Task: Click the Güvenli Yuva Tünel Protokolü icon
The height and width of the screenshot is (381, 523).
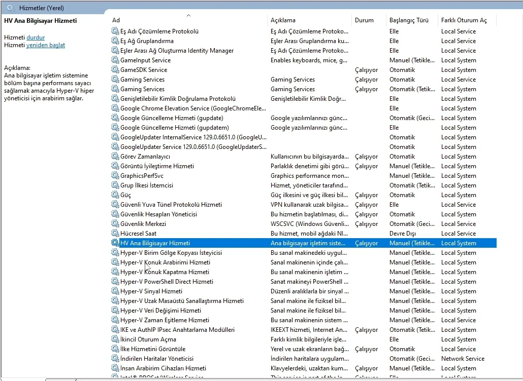Action: click(x=115, y=205)
